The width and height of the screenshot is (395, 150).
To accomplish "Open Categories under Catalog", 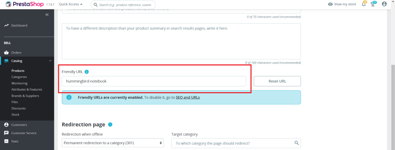I will tap(19, 77).
